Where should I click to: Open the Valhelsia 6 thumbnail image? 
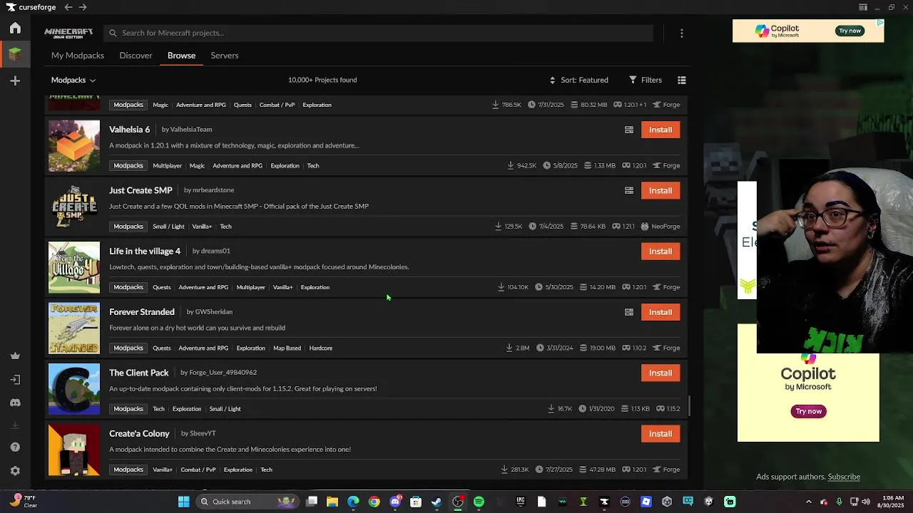coord(74,146)
